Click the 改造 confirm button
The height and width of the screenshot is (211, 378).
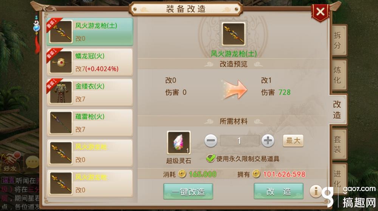pyautogui.click(x=279, y=191)
